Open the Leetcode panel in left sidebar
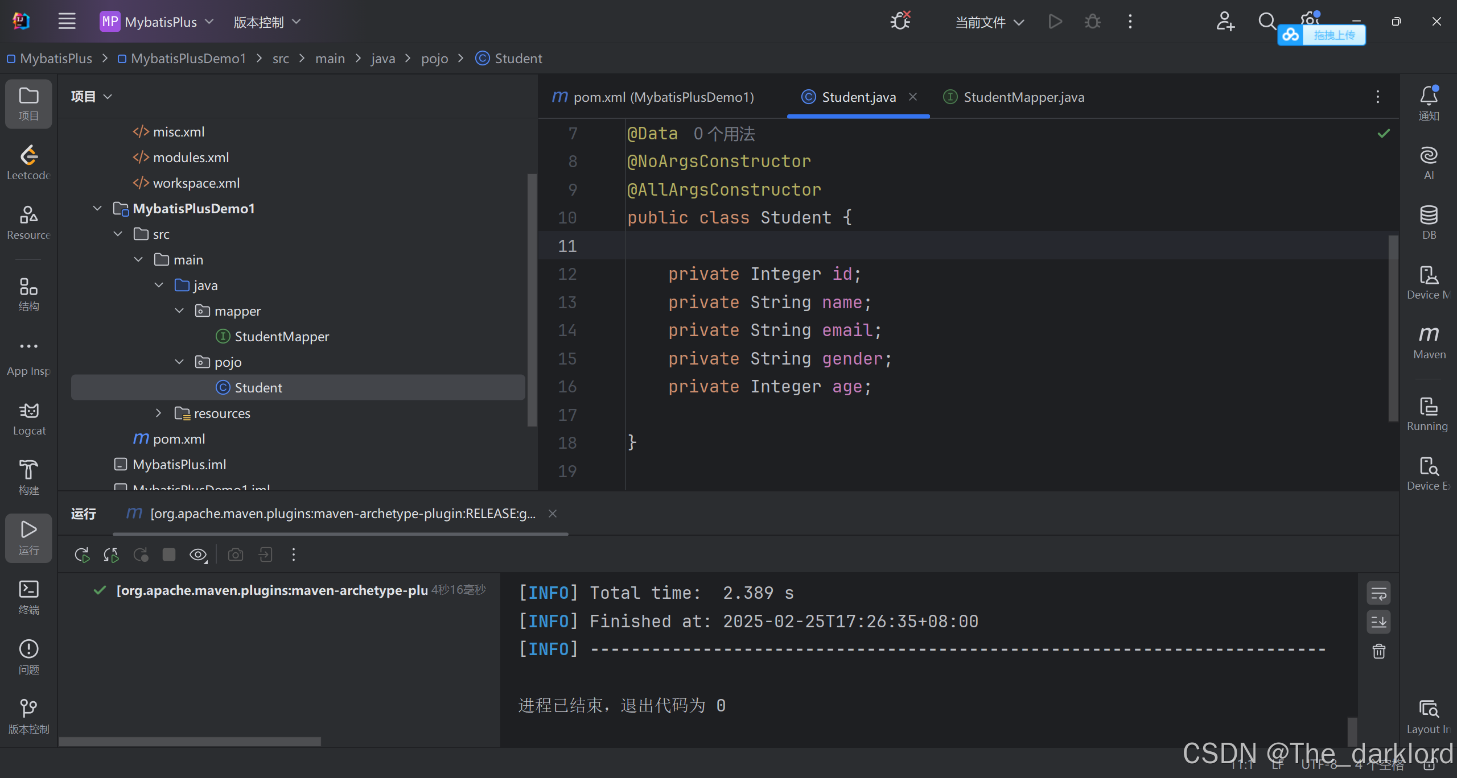The height and width of the screenshot is (778, 1457). click(28, 161)
